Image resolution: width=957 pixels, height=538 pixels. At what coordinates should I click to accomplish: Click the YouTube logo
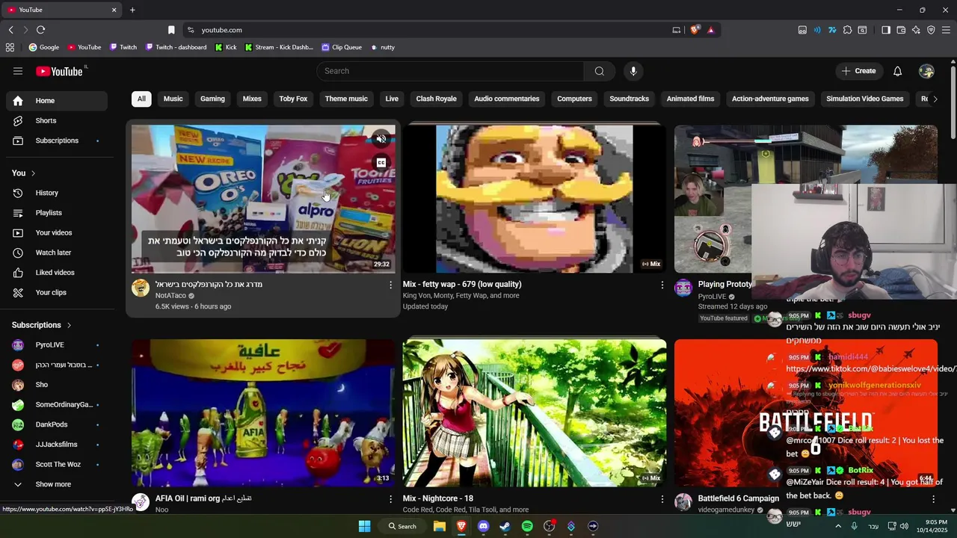[59, 71]
